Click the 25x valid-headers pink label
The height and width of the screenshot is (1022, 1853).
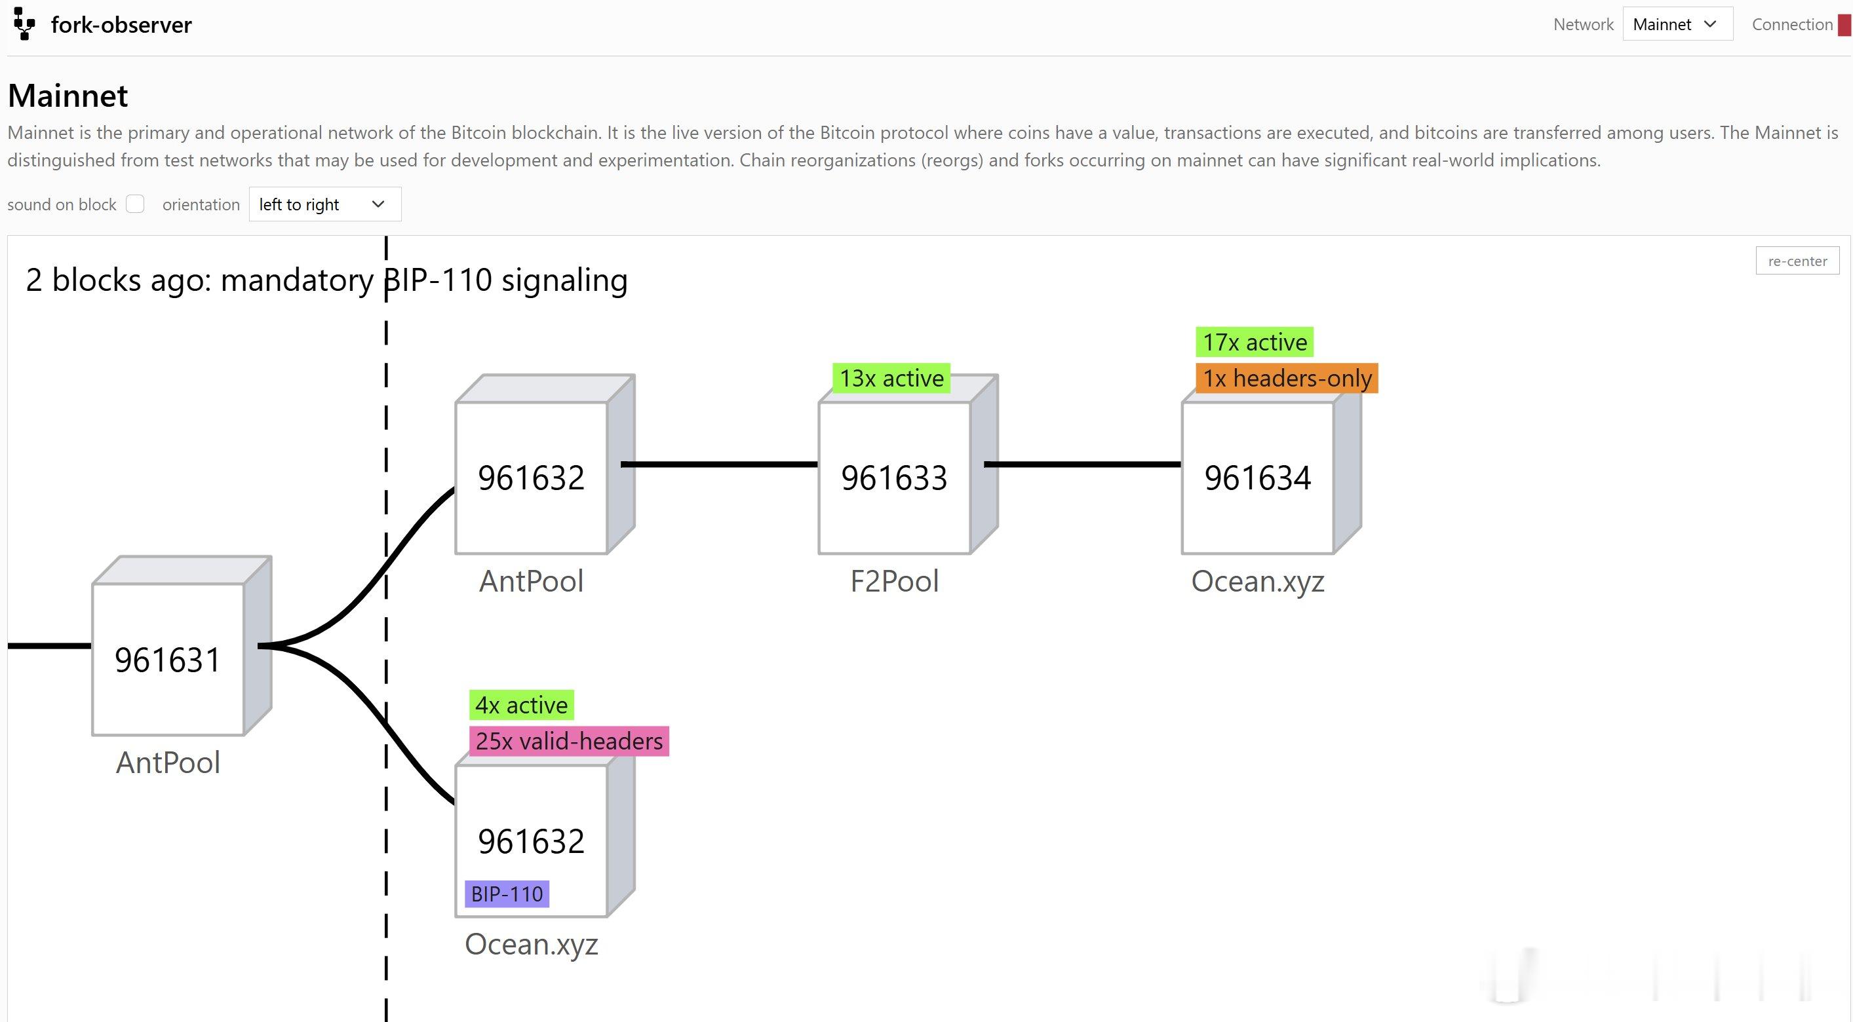tap(569, 741)
